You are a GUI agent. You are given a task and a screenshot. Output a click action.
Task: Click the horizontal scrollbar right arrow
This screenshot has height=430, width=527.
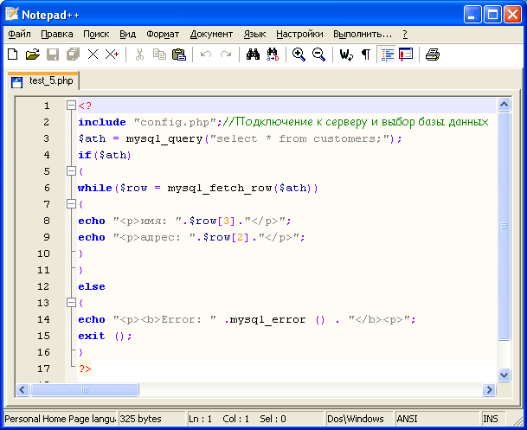[x=489, y=390]
